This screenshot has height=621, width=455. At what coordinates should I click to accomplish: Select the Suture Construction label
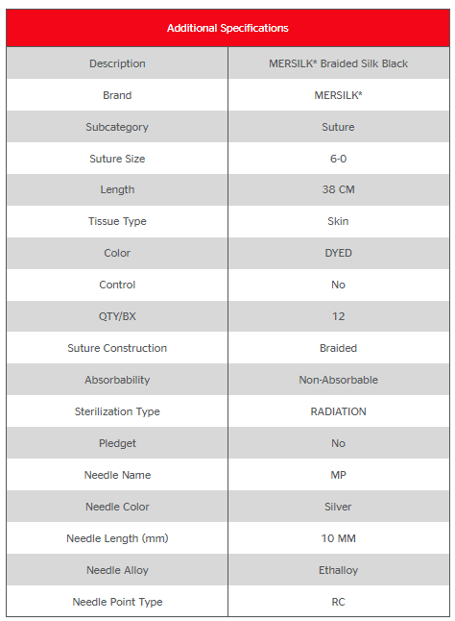(117, 348)
